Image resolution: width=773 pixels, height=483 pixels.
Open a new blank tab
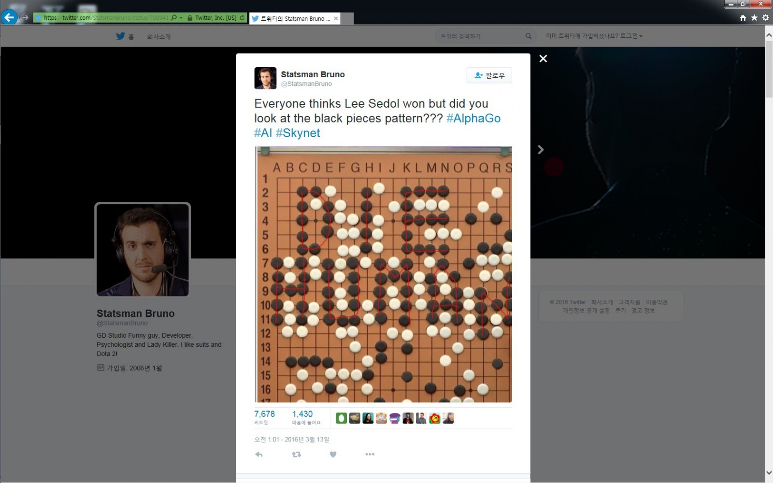(x=347, y=18)
